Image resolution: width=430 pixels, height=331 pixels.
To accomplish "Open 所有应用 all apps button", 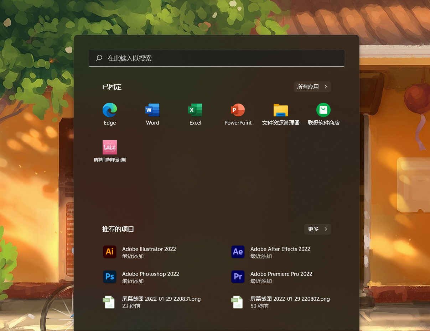I will (312, 87).
